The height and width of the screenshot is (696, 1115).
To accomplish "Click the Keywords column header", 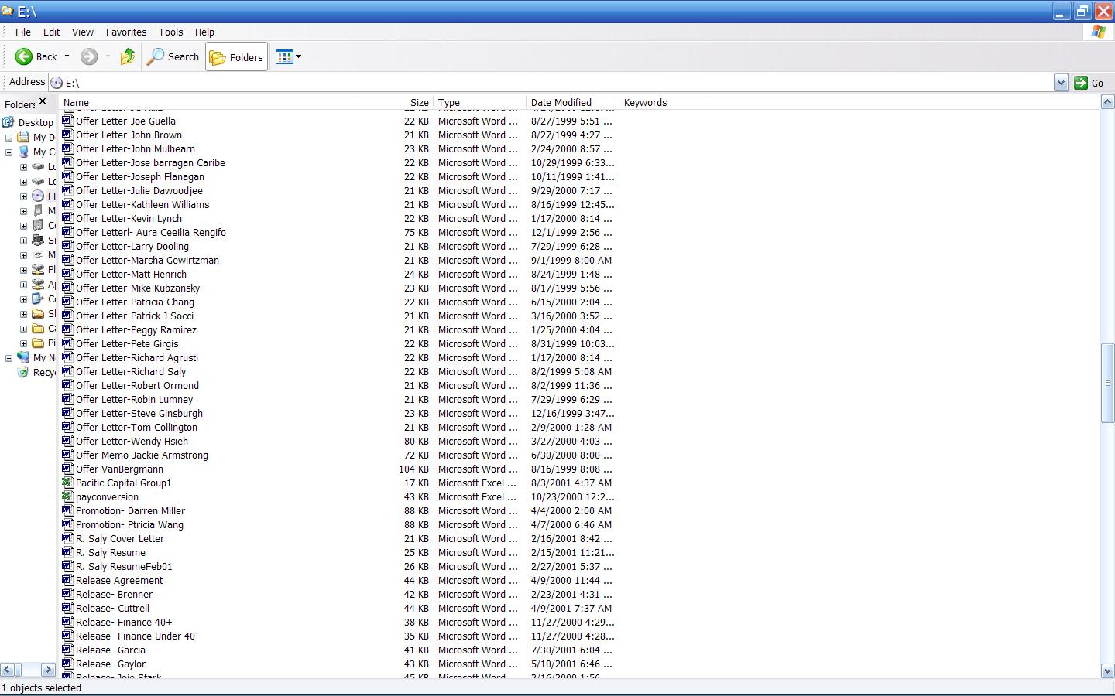I will tap(665, 102).
